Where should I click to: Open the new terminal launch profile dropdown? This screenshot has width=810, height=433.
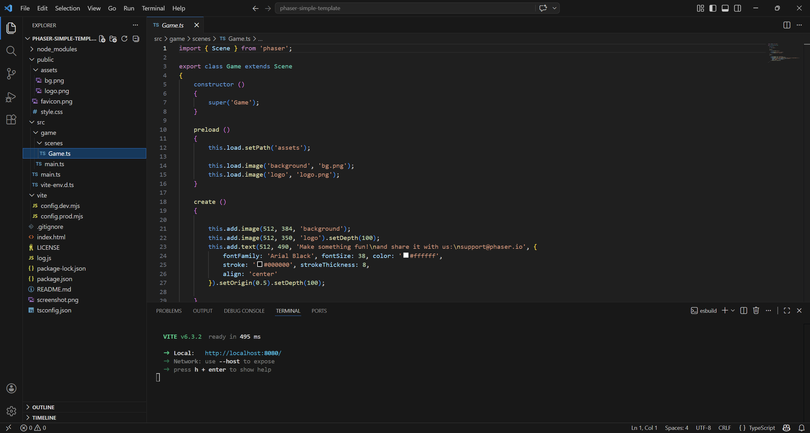point(733,311)
